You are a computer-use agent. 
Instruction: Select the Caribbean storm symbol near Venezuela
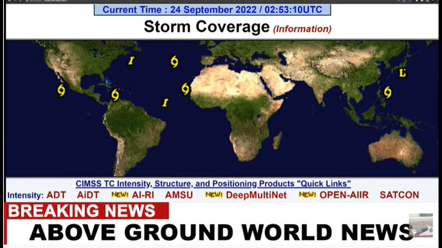(x=115, y=95)
